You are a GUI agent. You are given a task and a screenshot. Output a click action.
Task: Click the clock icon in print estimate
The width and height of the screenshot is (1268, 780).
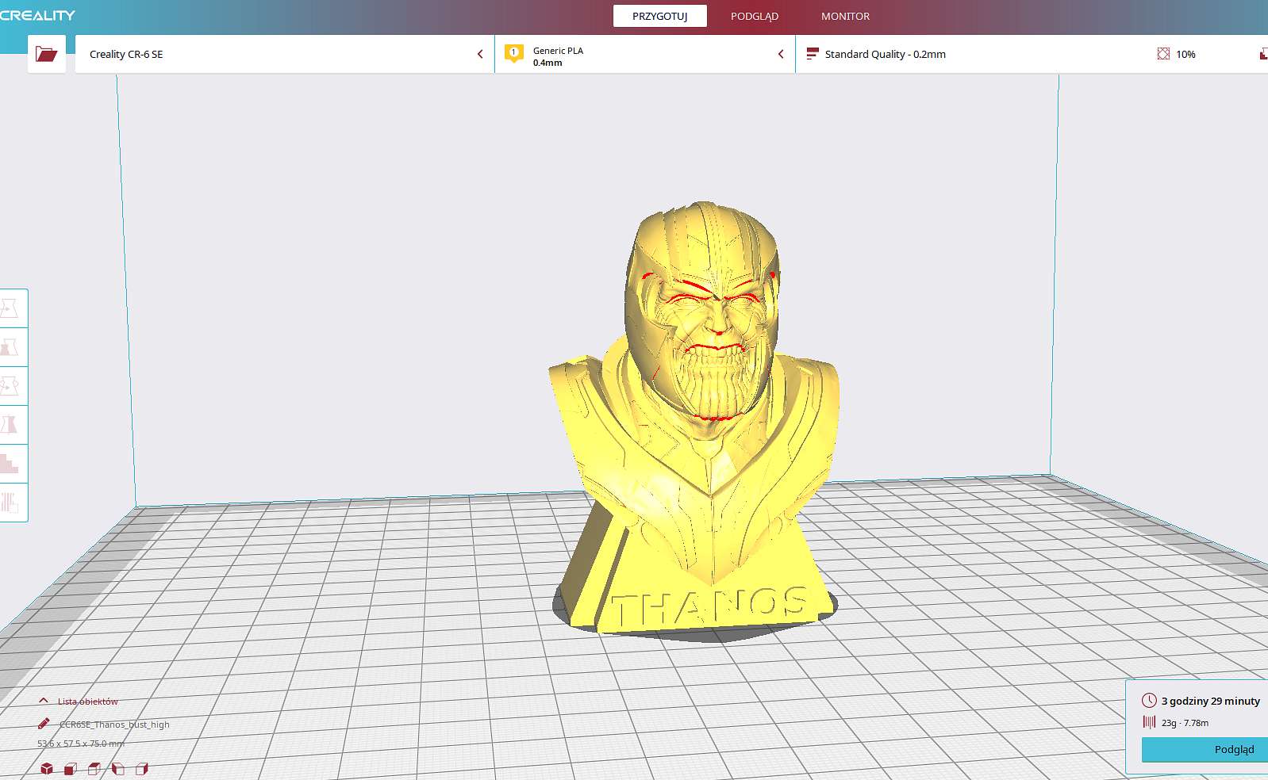pos(1149,700)
